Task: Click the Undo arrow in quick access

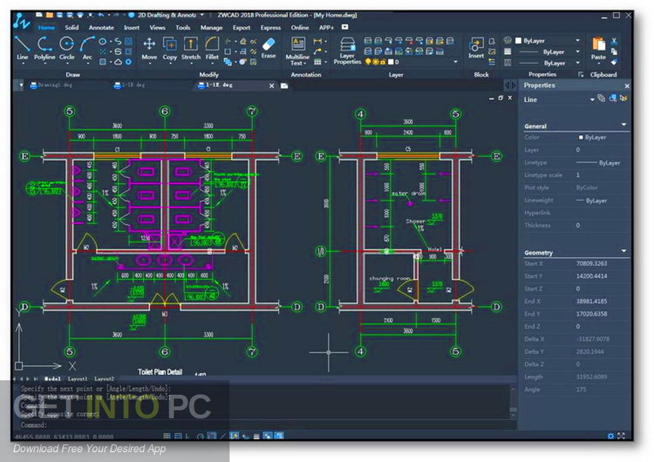Action: coord(101,15)
